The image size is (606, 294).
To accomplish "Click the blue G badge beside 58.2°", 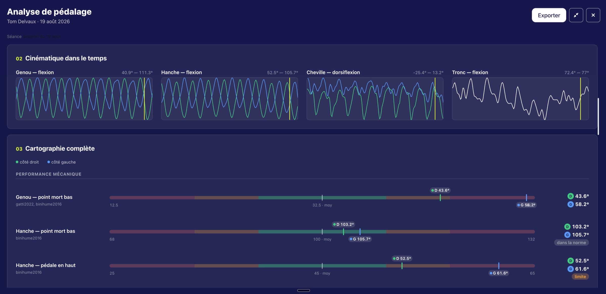I will tap(570, 204).
